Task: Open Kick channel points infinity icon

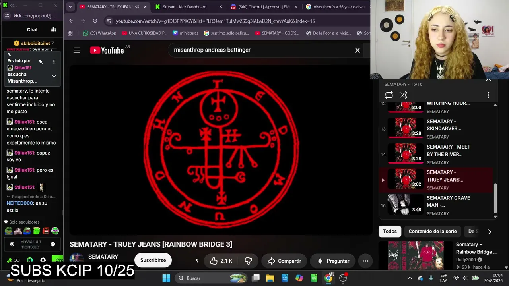Action: (x=16, y=260)
